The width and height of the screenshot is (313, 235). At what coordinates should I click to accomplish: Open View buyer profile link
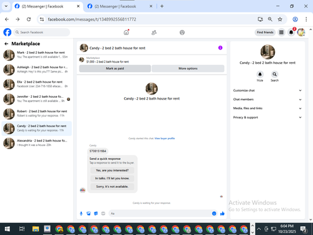165,138
